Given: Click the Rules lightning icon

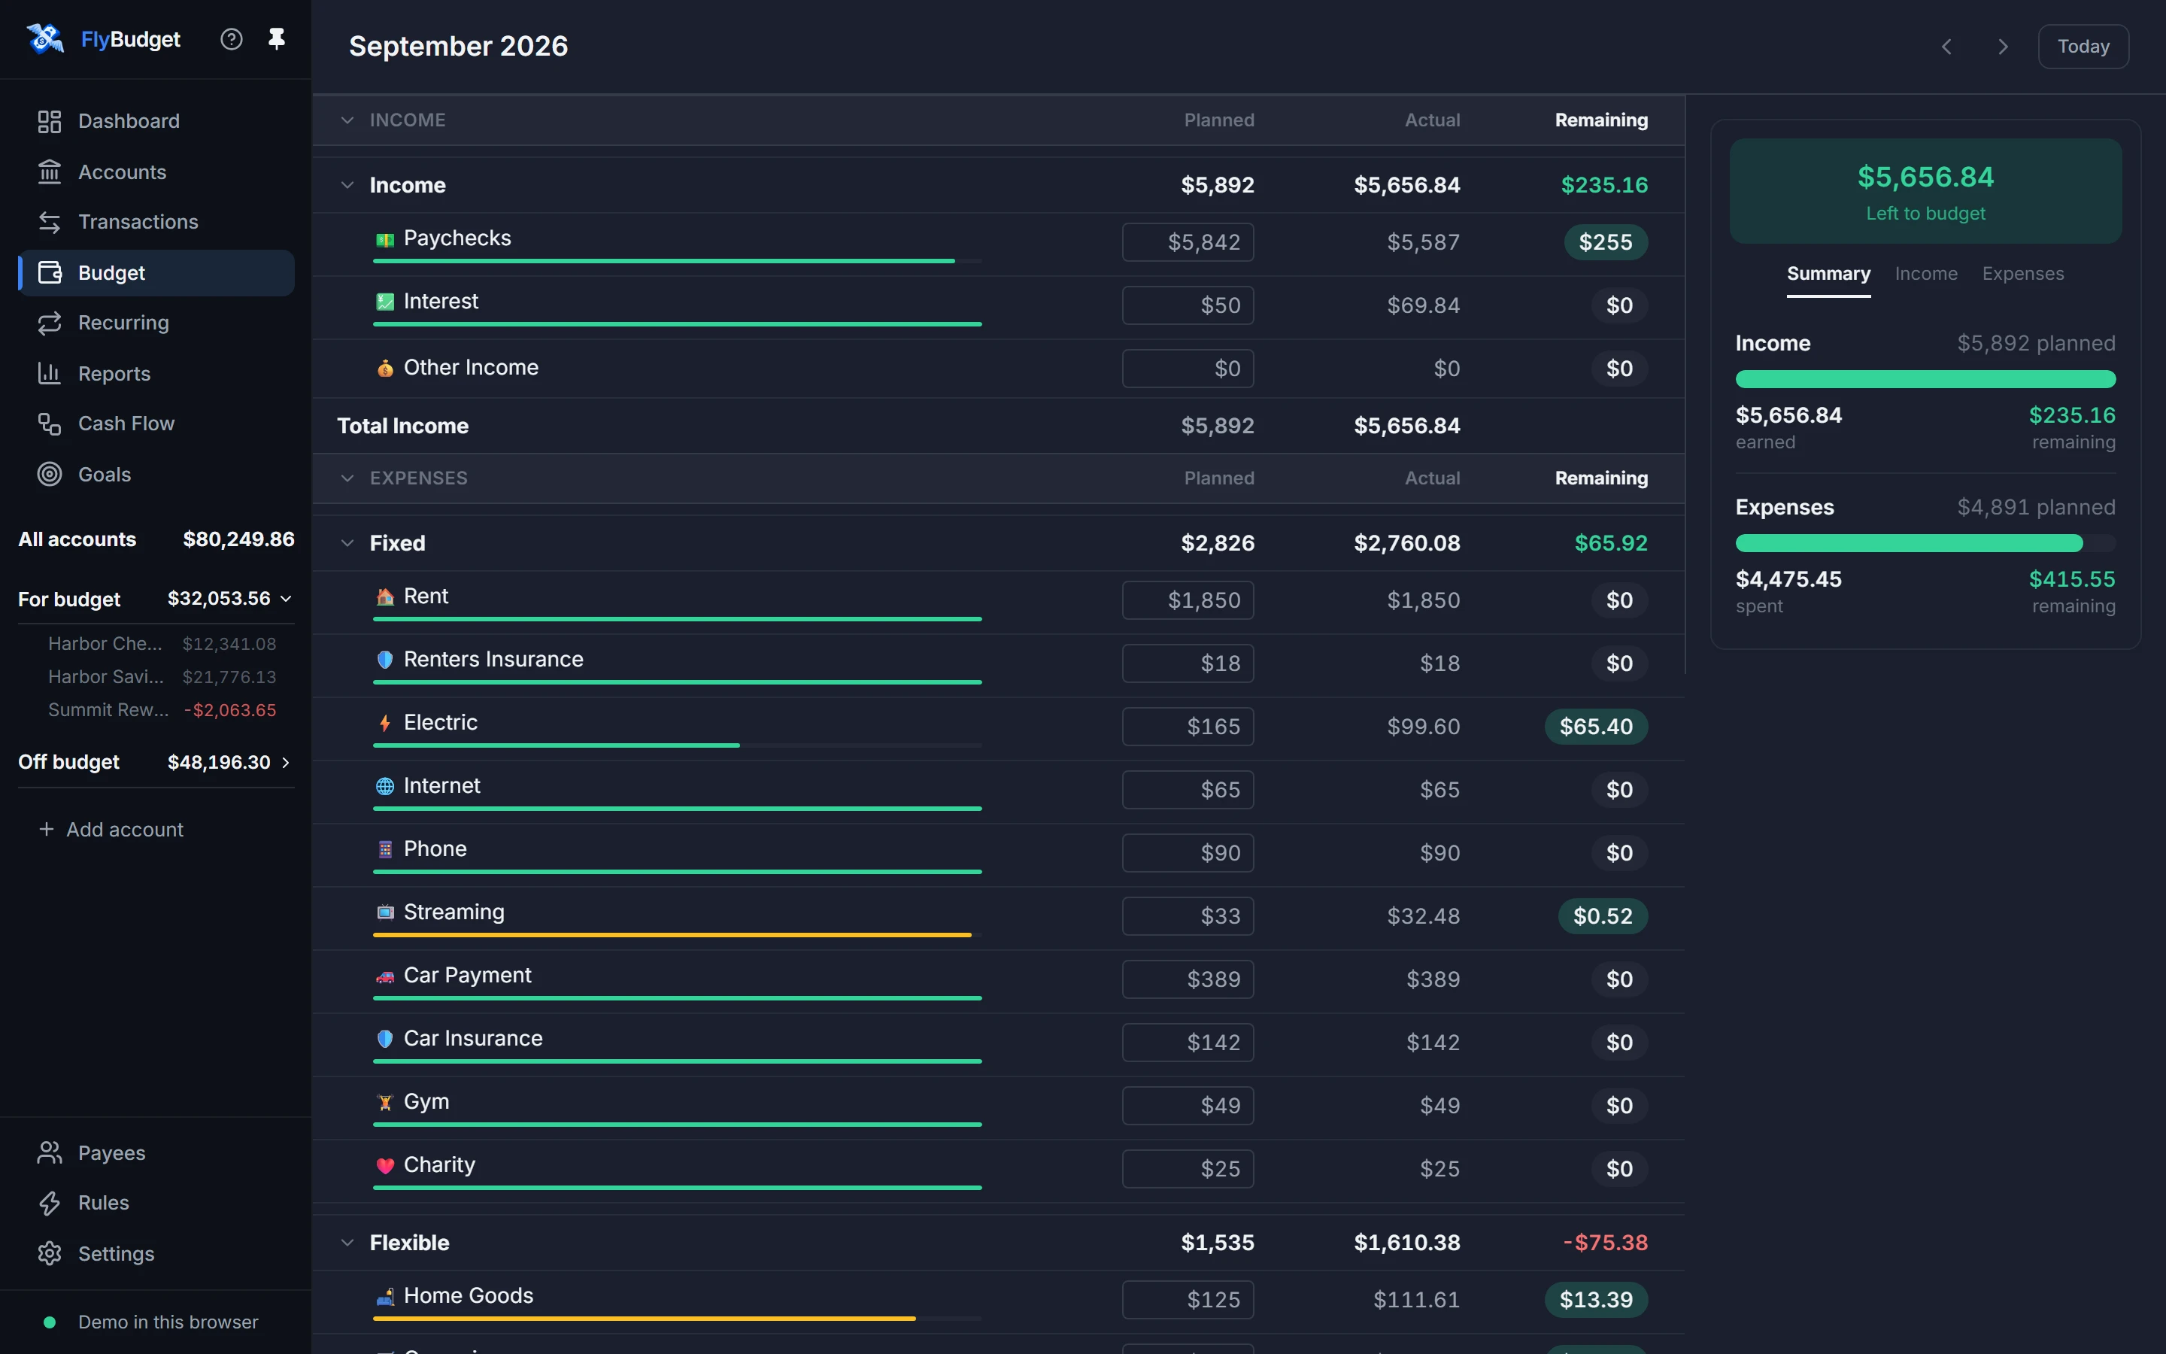Looking at the screenshot, I should (x=49, y=1203).
